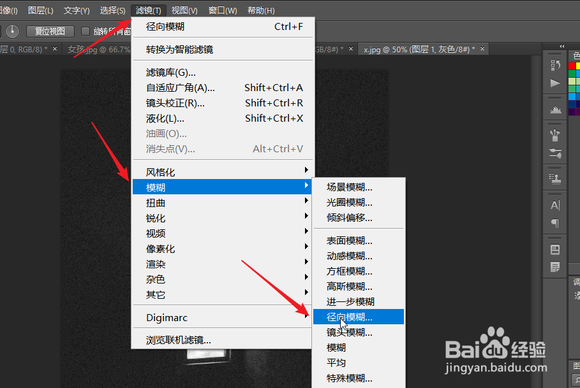580x388 pixels.
Task: Choose 平均 from the blur submenu
Action: pyautogui.click(x=359, y=363)
